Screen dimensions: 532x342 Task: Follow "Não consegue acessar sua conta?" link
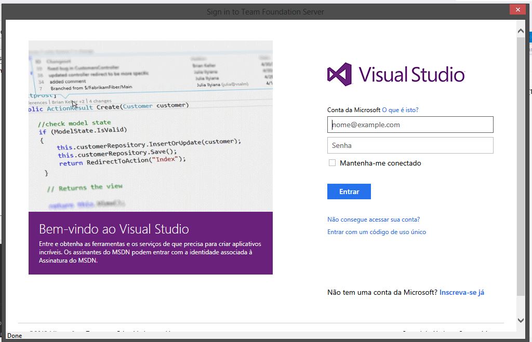(374, 220)
